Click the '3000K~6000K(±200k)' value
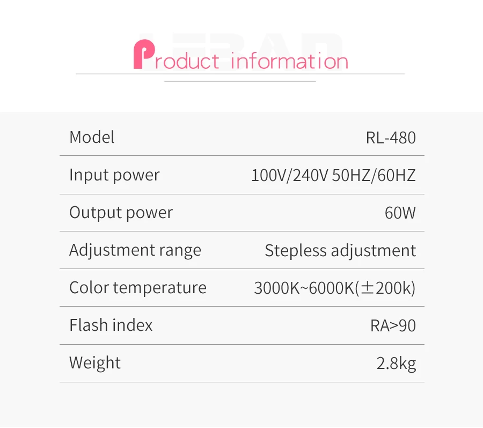Viewport: 483px width, 428px height. 335,288
